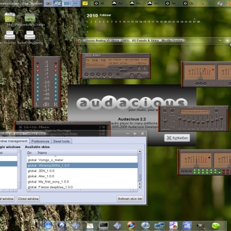Launch Firefox from the dock
This screenshot has height=231, width=231.
point(131,225)
